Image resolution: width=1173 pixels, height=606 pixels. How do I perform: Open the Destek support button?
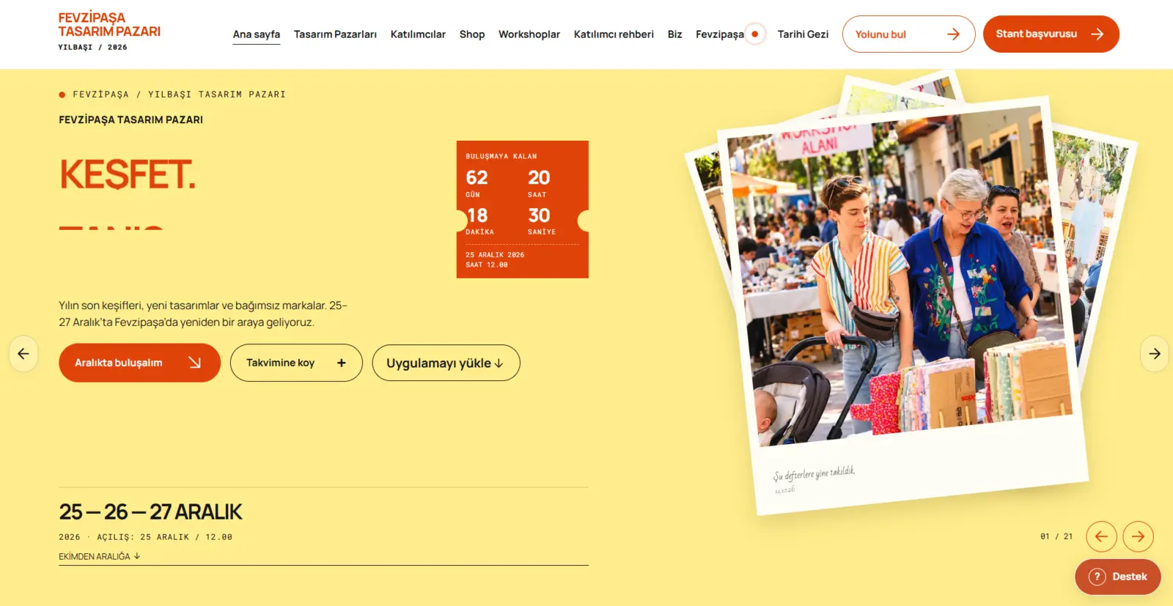(x=1117, y=577)
